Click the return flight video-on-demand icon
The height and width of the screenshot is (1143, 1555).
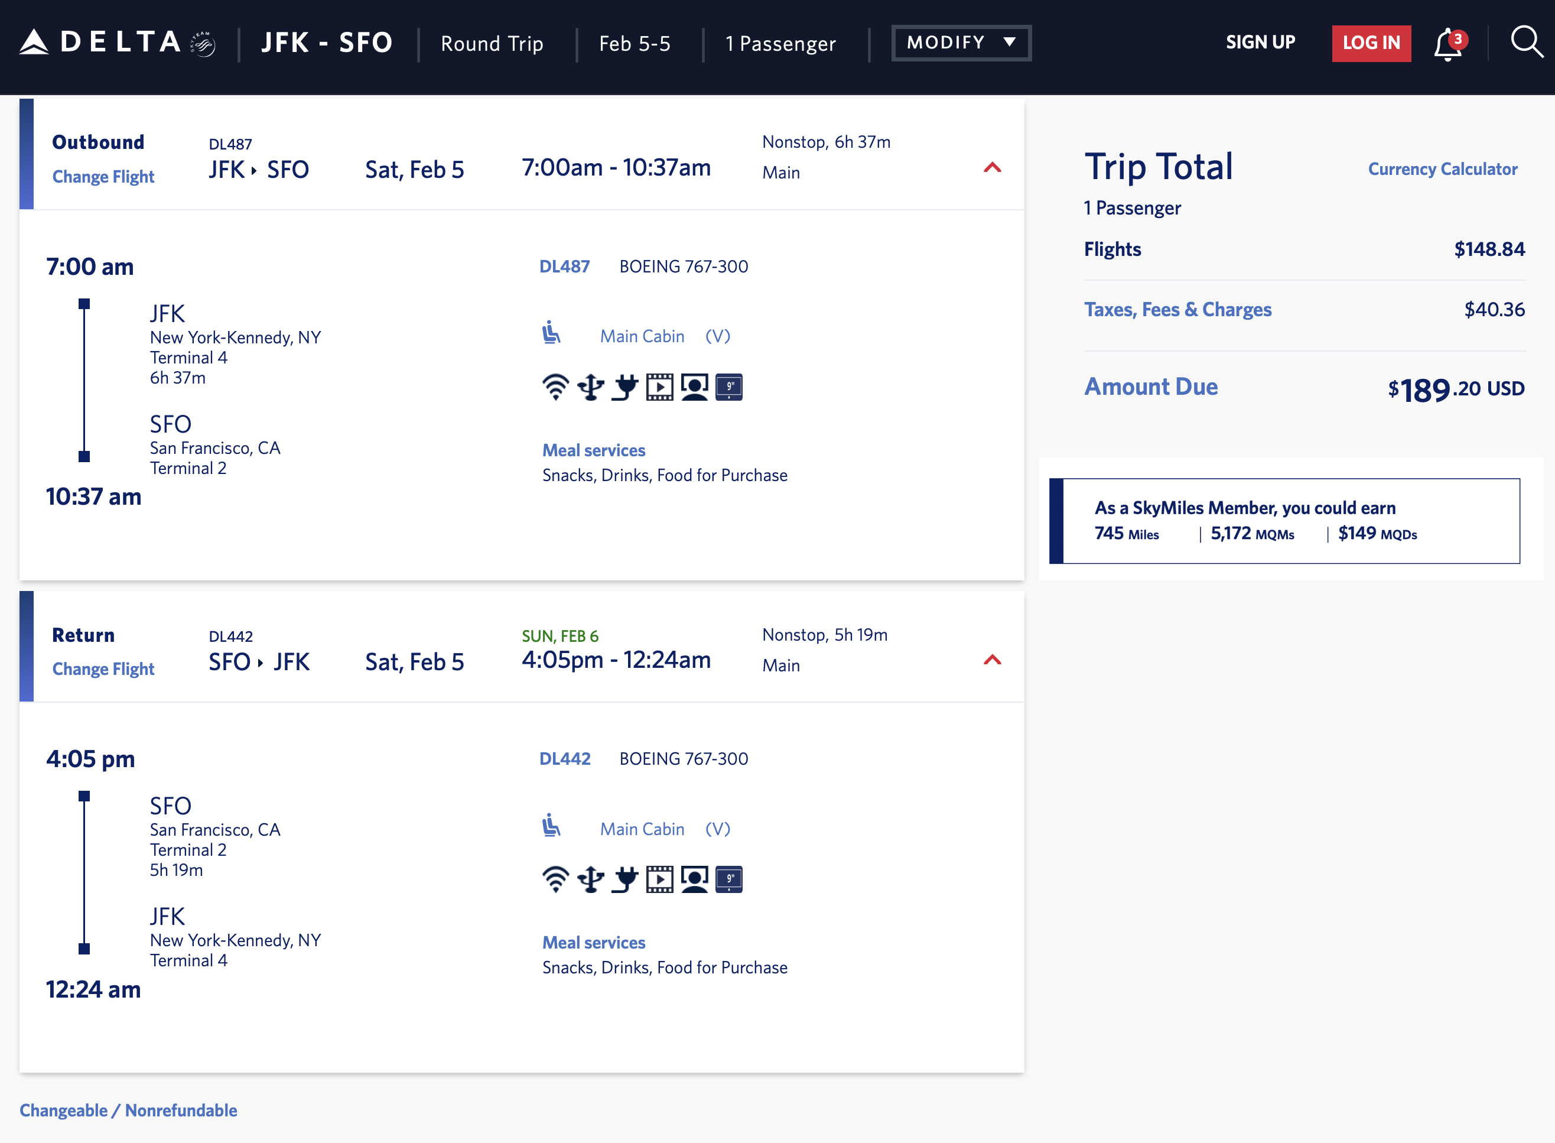pyautogui.click(x=660, y=879)
